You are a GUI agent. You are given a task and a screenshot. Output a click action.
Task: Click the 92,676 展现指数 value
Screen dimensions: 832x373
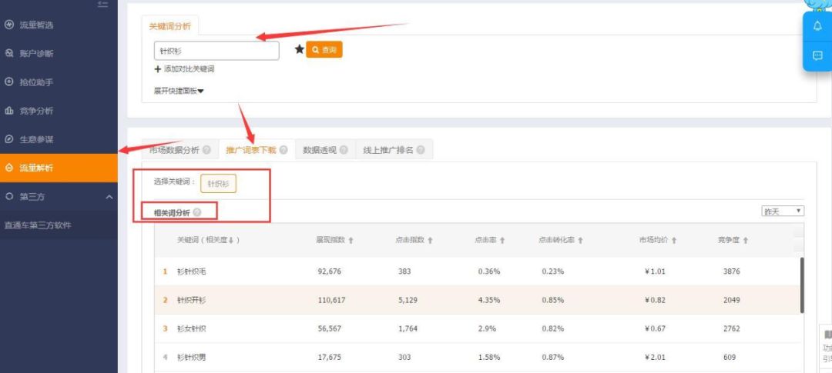[x=330, y=271]
